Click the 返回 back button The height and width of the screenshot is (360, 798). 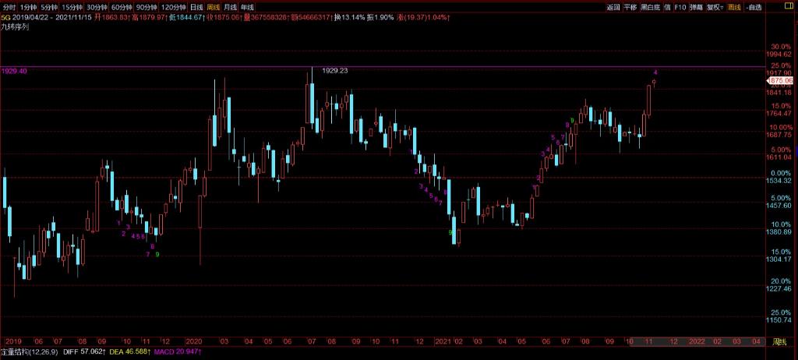613,7
